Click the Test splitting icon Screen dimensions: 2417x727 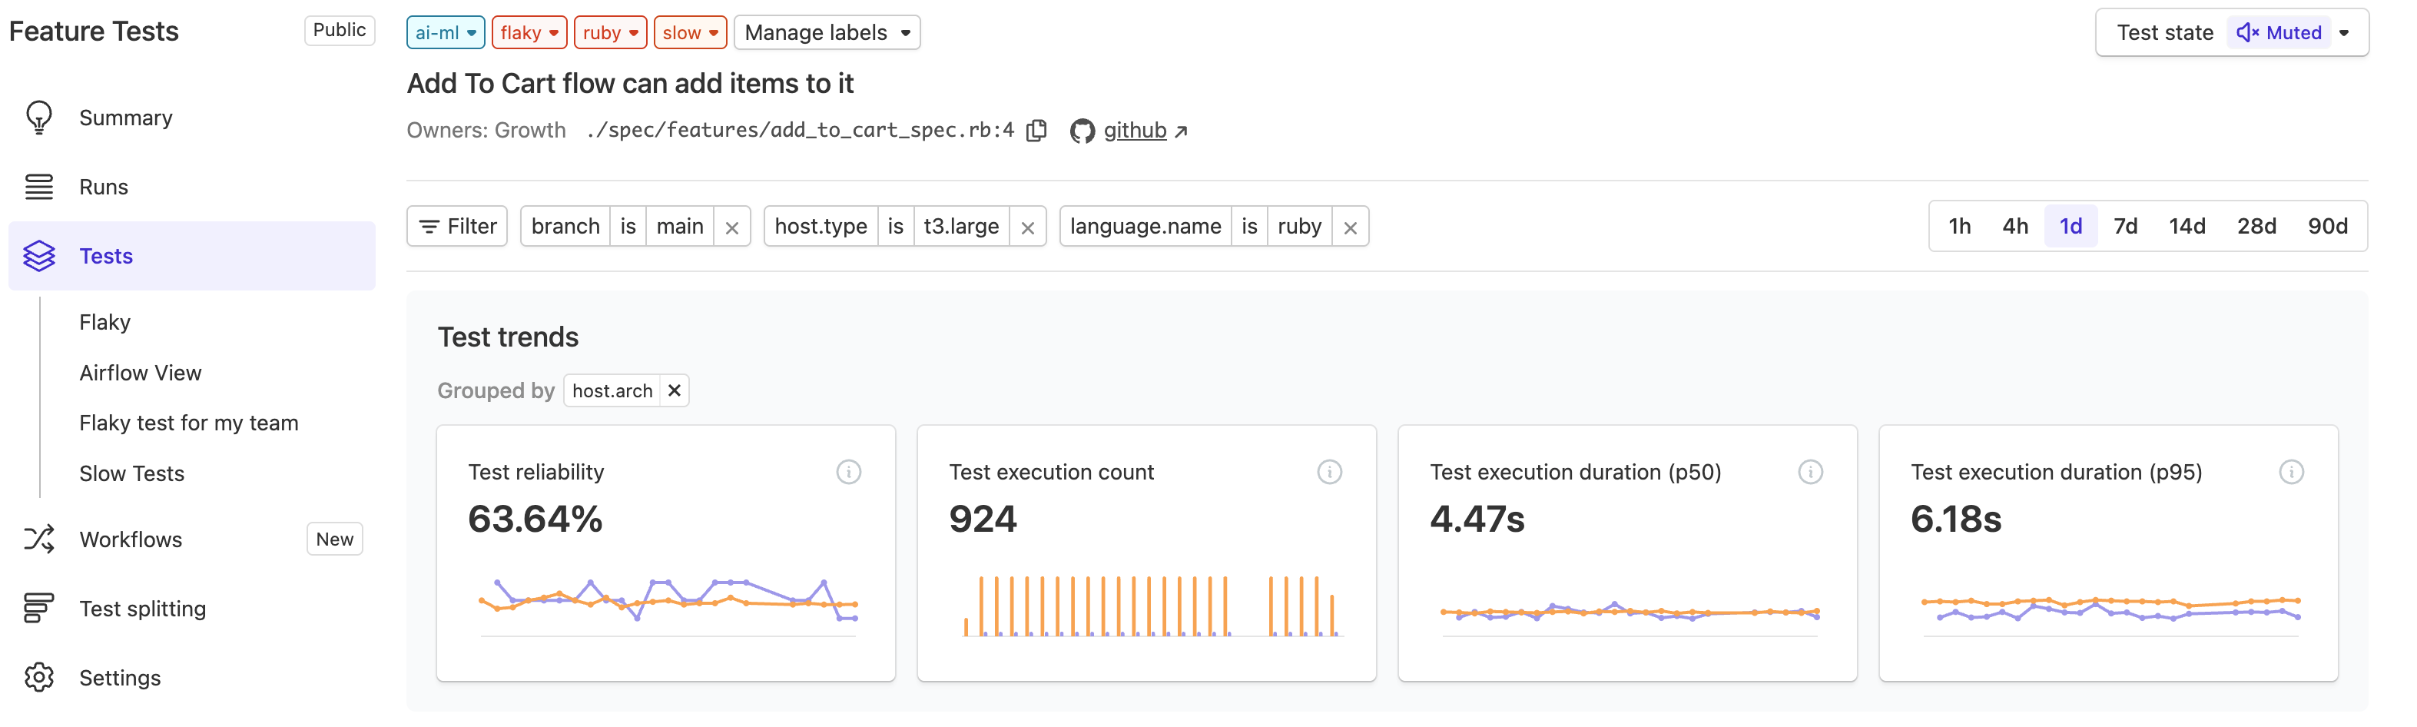[39, 608]
